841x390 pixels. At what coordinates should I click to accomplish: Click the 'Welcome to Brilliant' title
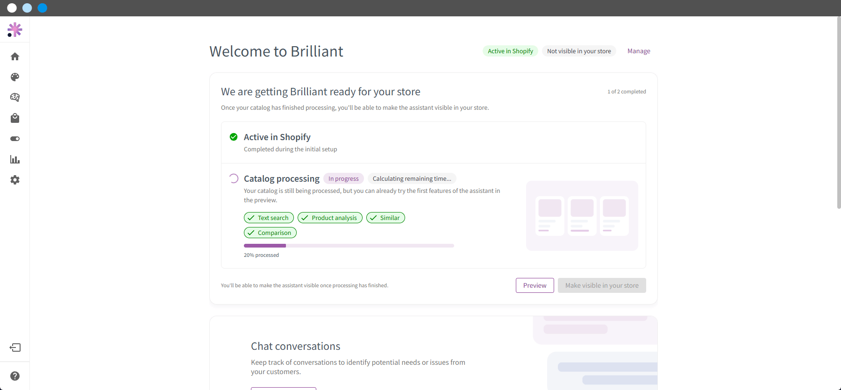pos(276,51)
